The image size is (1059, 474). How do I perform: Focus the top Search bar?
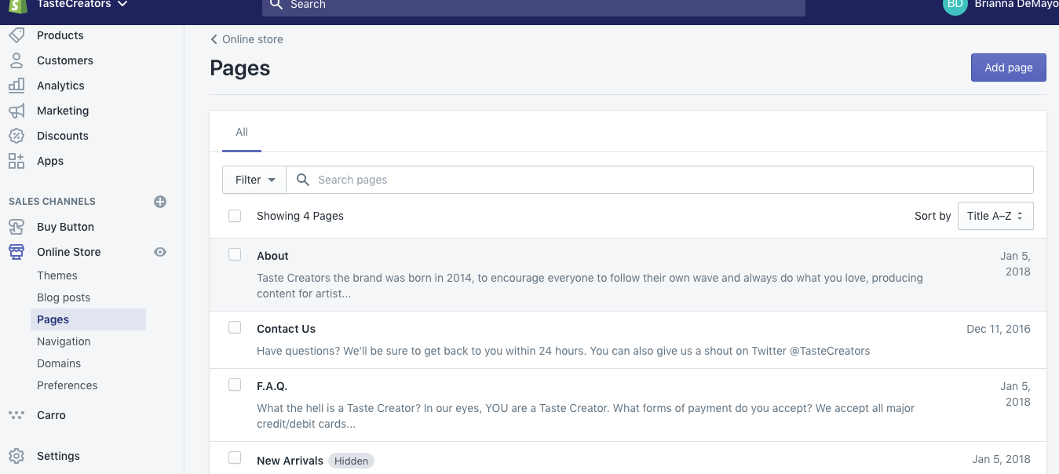click(534, 5)
